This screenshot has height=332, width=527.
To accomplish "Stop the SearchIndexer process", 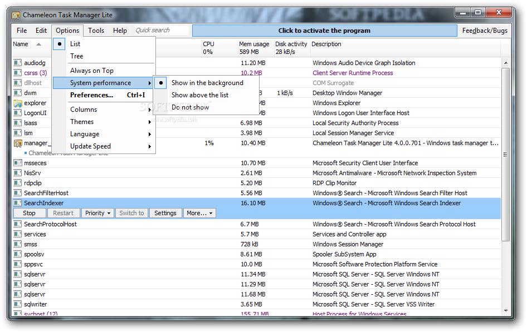I will coord(29,214).
